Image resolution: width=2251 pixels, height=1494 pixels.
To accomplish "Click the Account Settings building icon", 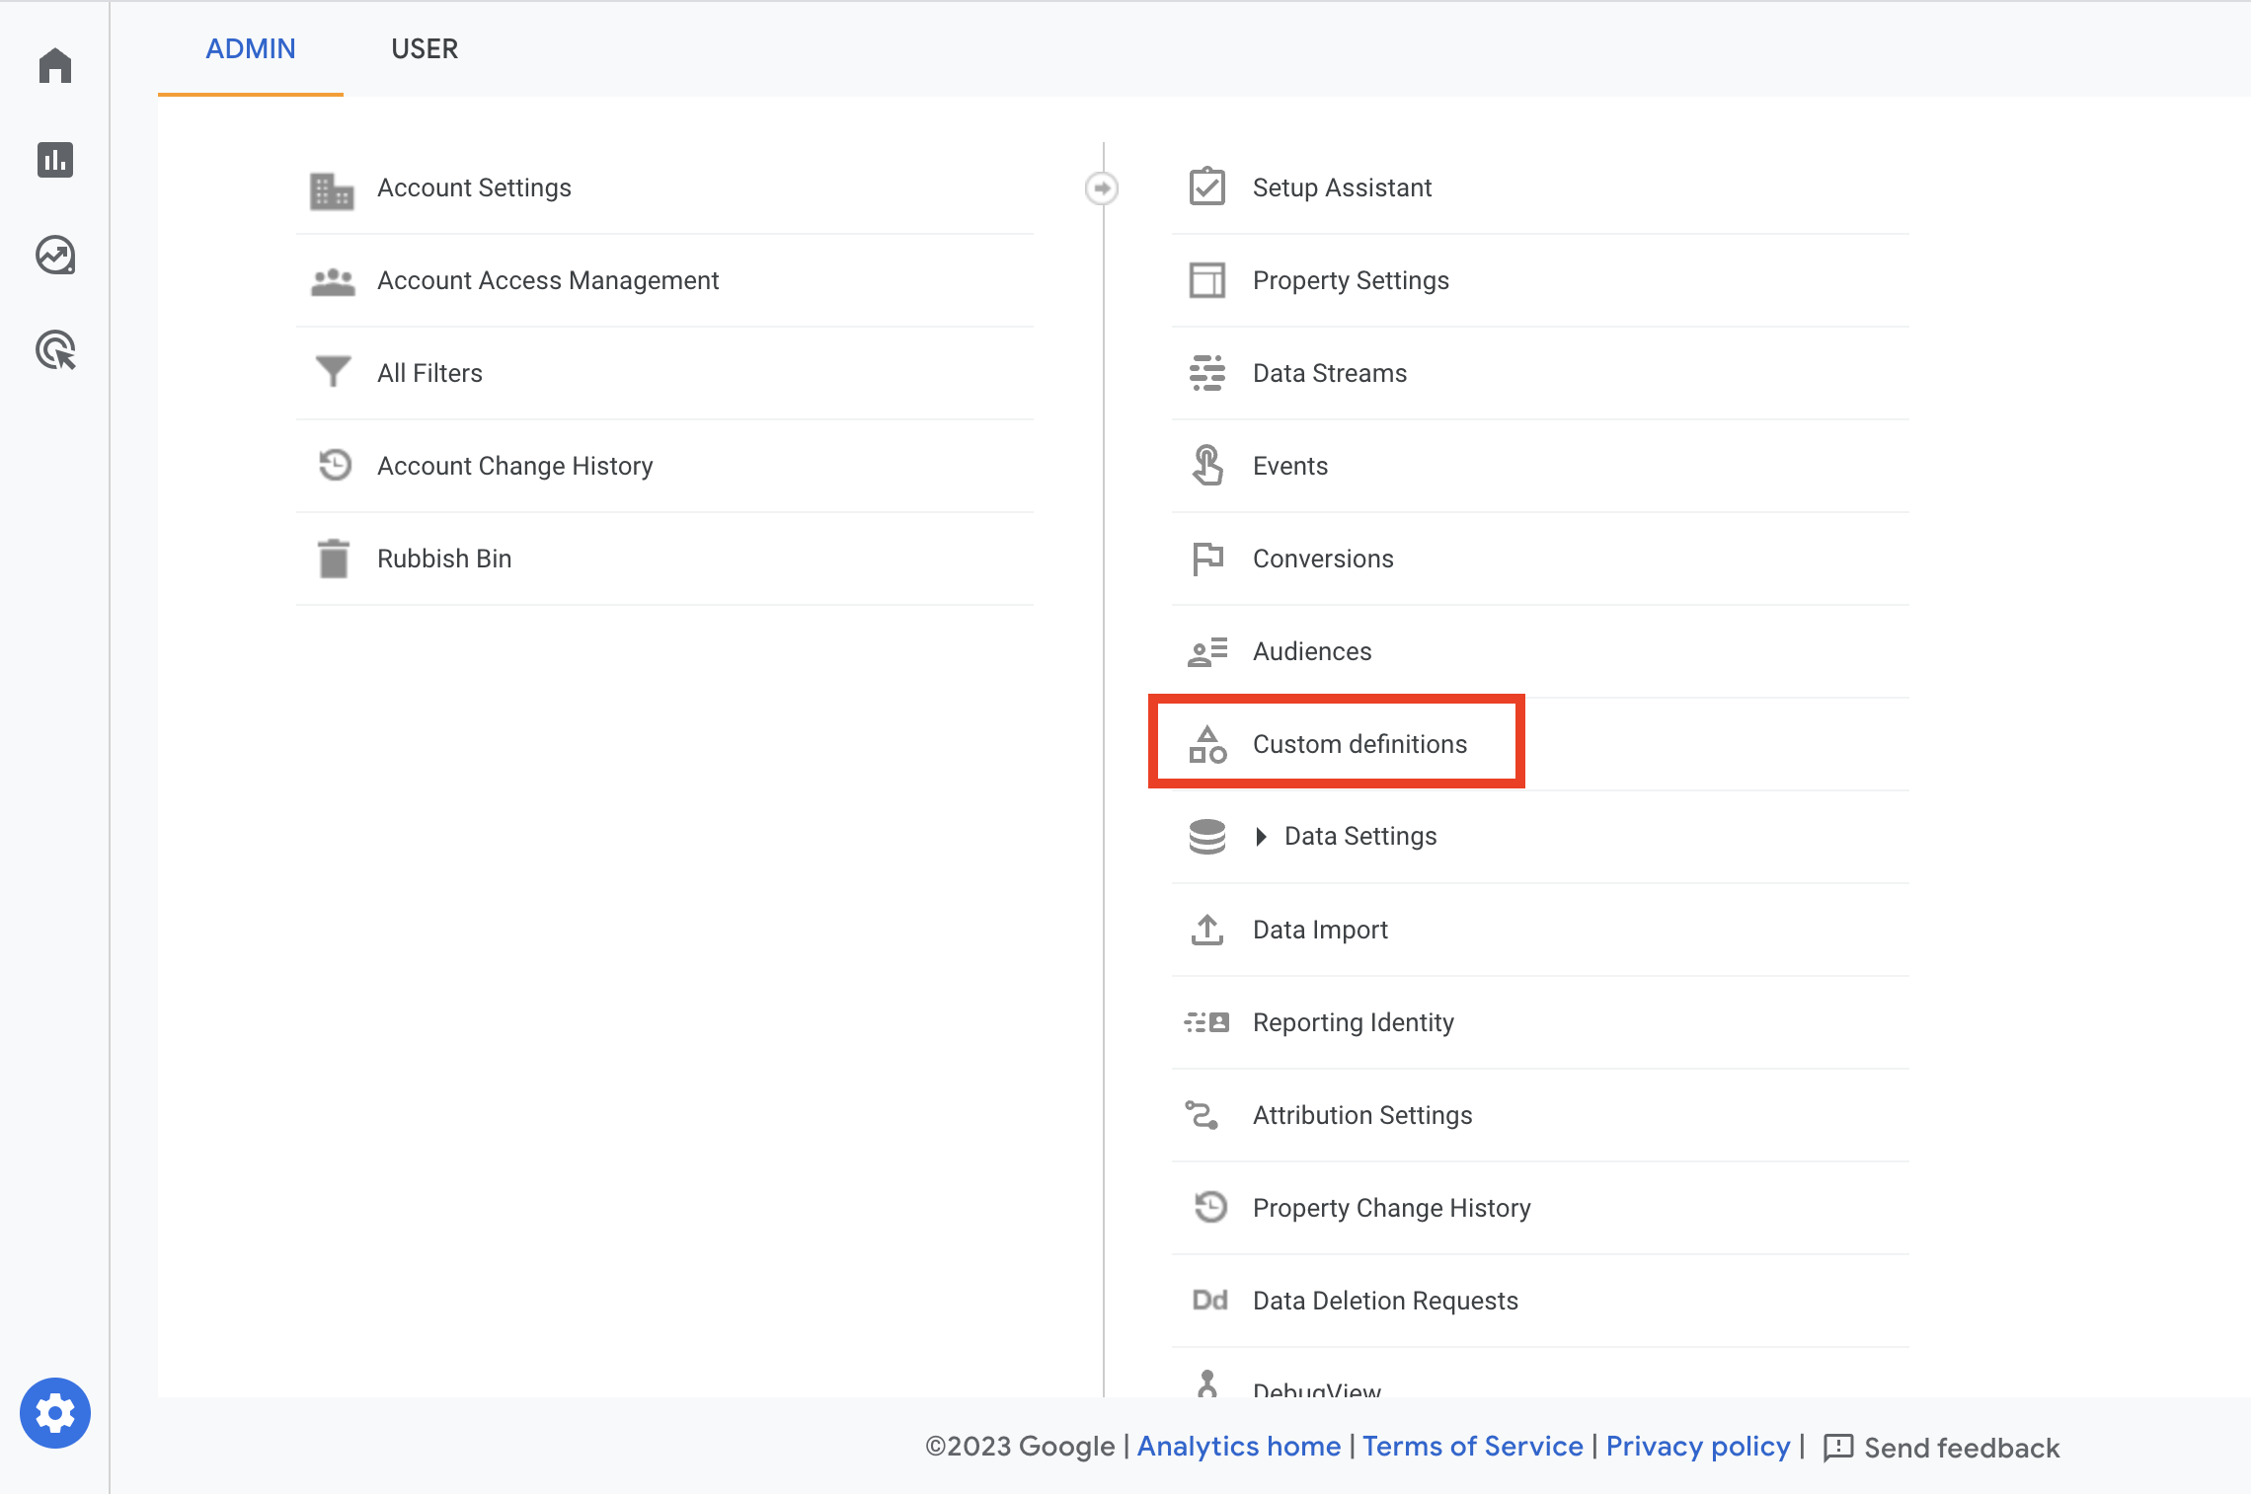I will [x=332, y=190].
